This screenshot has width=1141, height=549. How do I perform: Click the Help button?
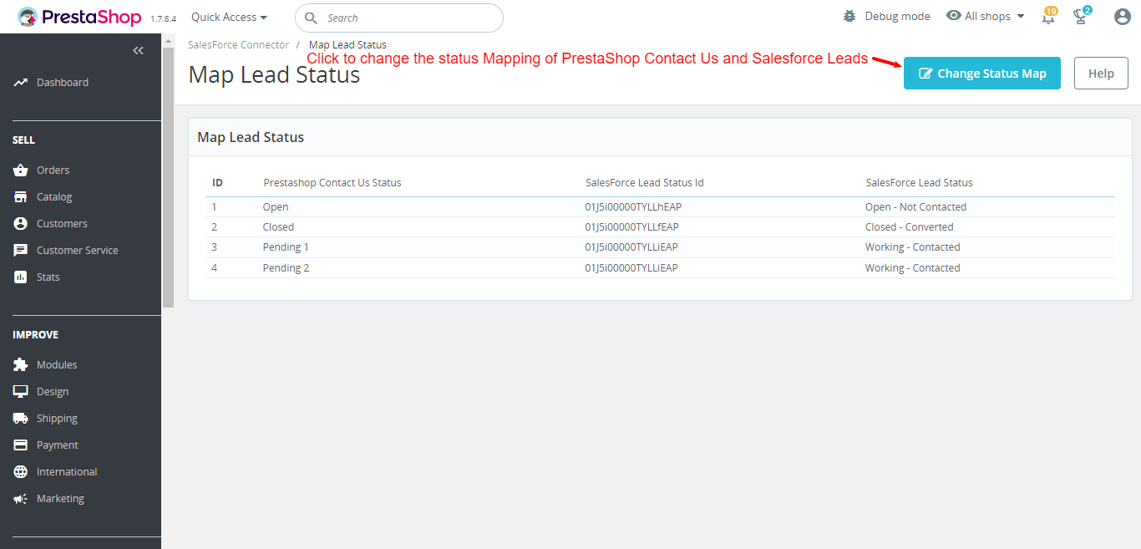point(1101,74)
